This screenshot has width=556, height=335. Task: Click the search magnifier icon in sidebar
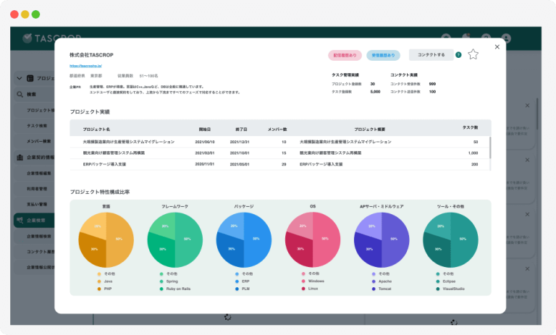(x=20, y=94)
